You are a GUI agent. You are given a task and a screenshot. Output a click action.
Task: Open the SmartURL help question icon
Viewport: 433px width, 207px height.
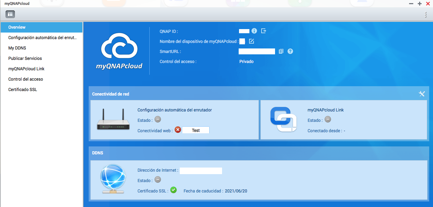click(x=290, y=51)
